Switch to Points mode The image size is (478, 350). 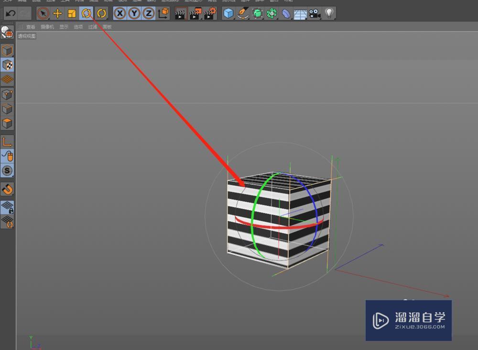7,94
